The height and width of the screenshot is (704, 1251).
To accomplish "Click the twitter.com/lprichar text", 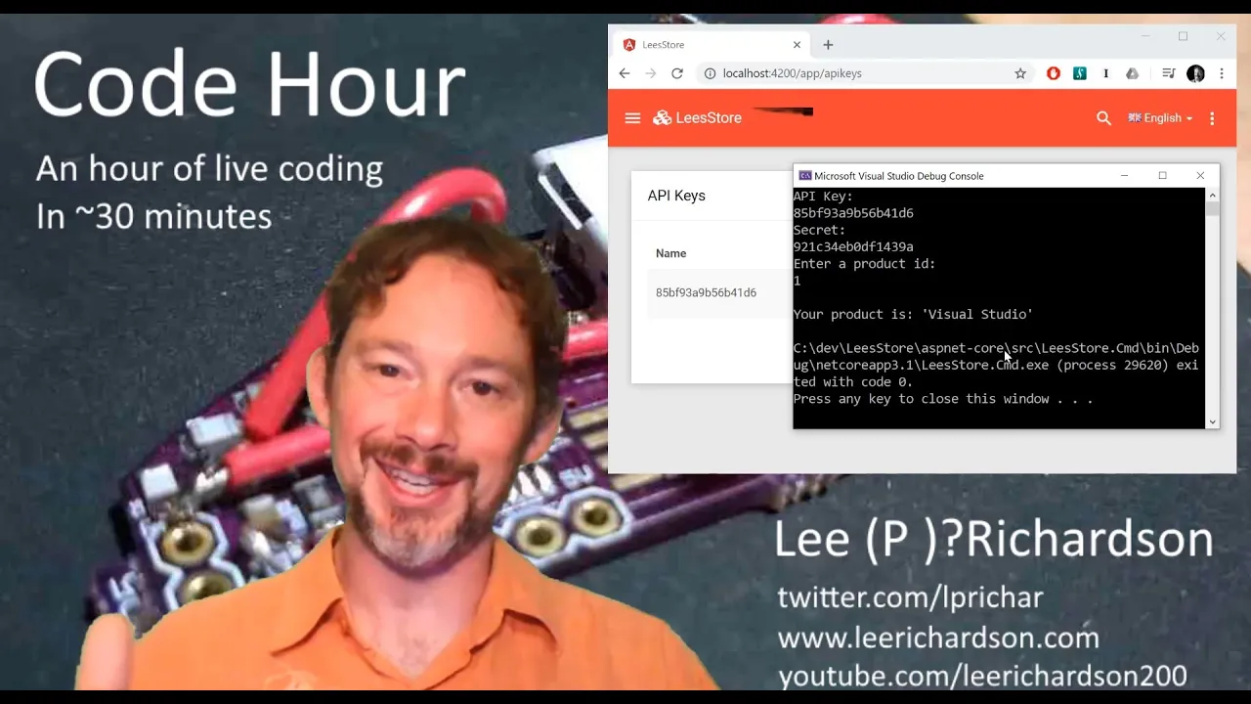I will point(910,597).
